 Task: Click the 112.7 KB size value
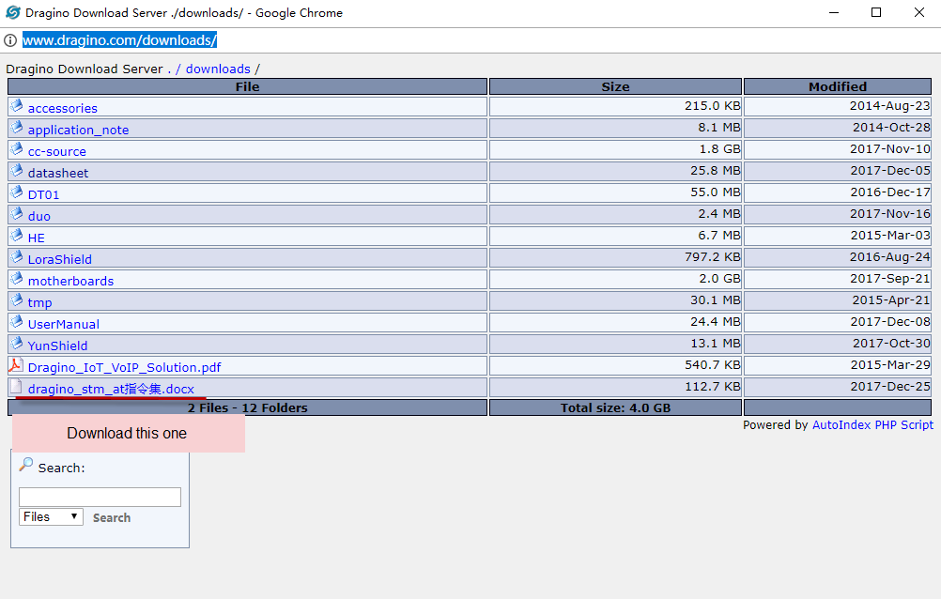tap(713, 387)
